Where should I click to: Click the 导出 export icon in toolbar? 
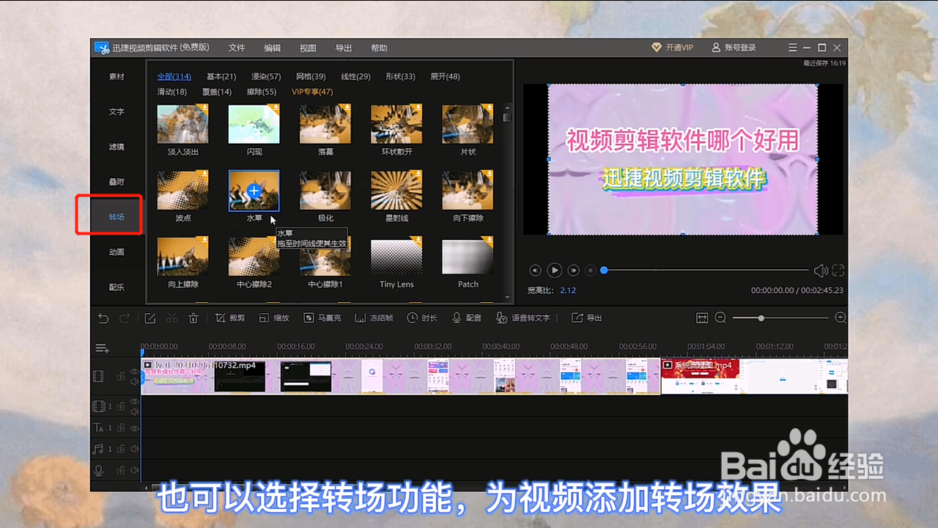(x=586, y=317)
